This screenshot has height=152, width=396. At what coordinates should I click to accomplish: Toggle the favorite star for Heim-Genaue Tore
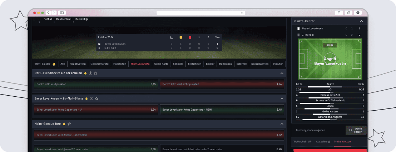[x=69, y=124]
